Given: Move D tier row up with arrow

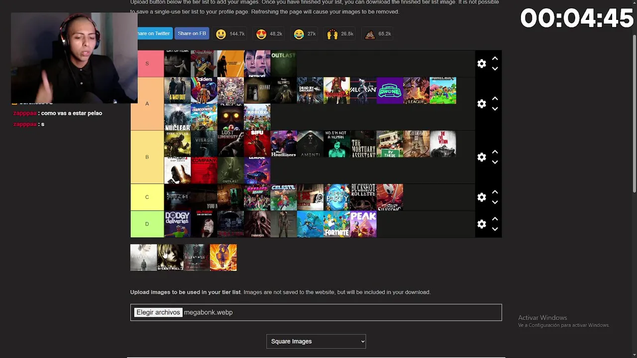Looking at the screenshot, I should click(x=495, y=219).
